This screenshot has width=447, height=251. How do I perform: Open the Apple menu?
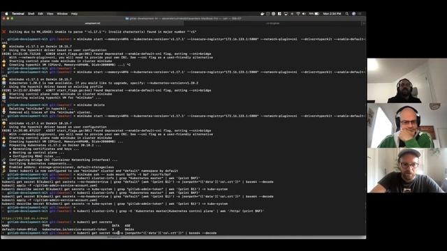tap(6, 14)
